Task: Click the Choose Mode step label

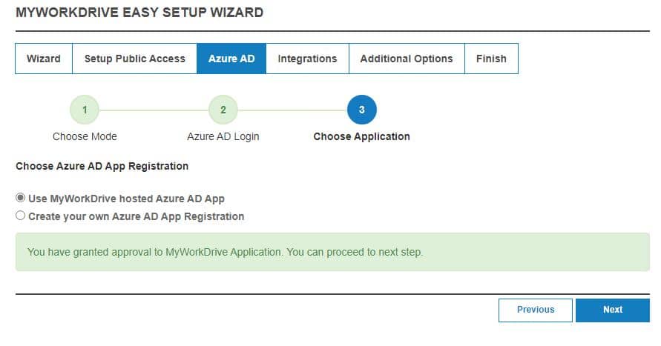Action: pos(85,136)
